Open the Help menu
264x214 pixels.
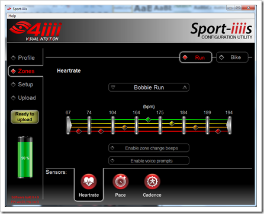click(12, 16)
